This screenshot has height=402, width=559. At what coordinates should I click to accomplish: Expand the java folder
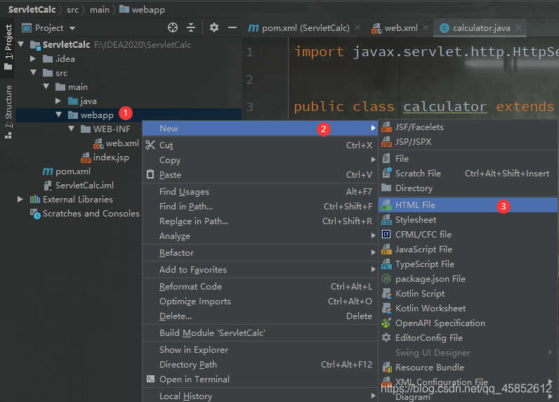[x=58, y=101]
